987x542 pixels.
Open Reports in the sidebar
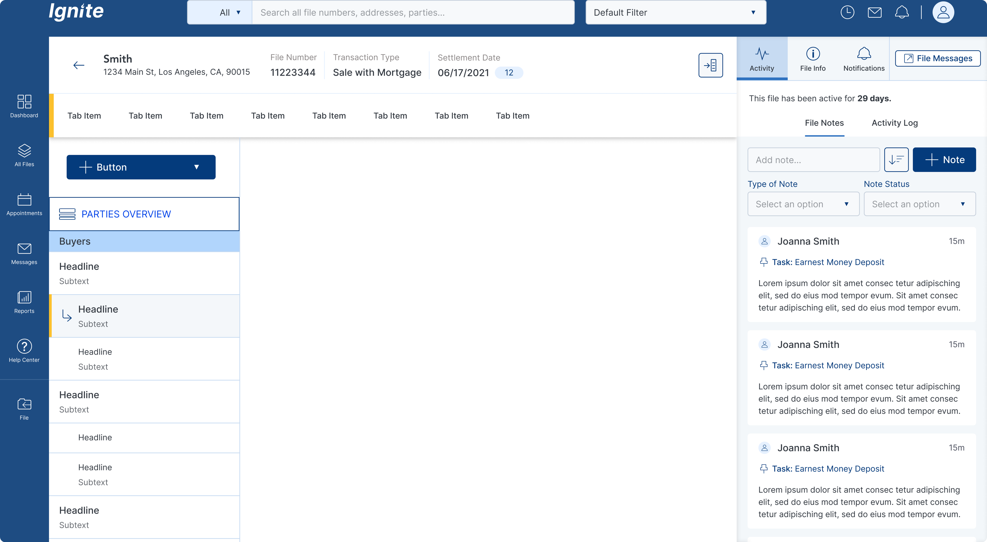pos(24,302)
